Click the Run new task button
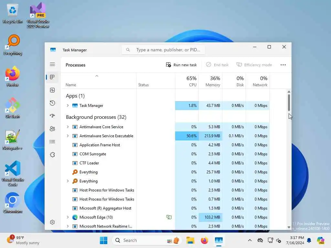This screenshot has width=331, height=248. (x=181, y=65)
